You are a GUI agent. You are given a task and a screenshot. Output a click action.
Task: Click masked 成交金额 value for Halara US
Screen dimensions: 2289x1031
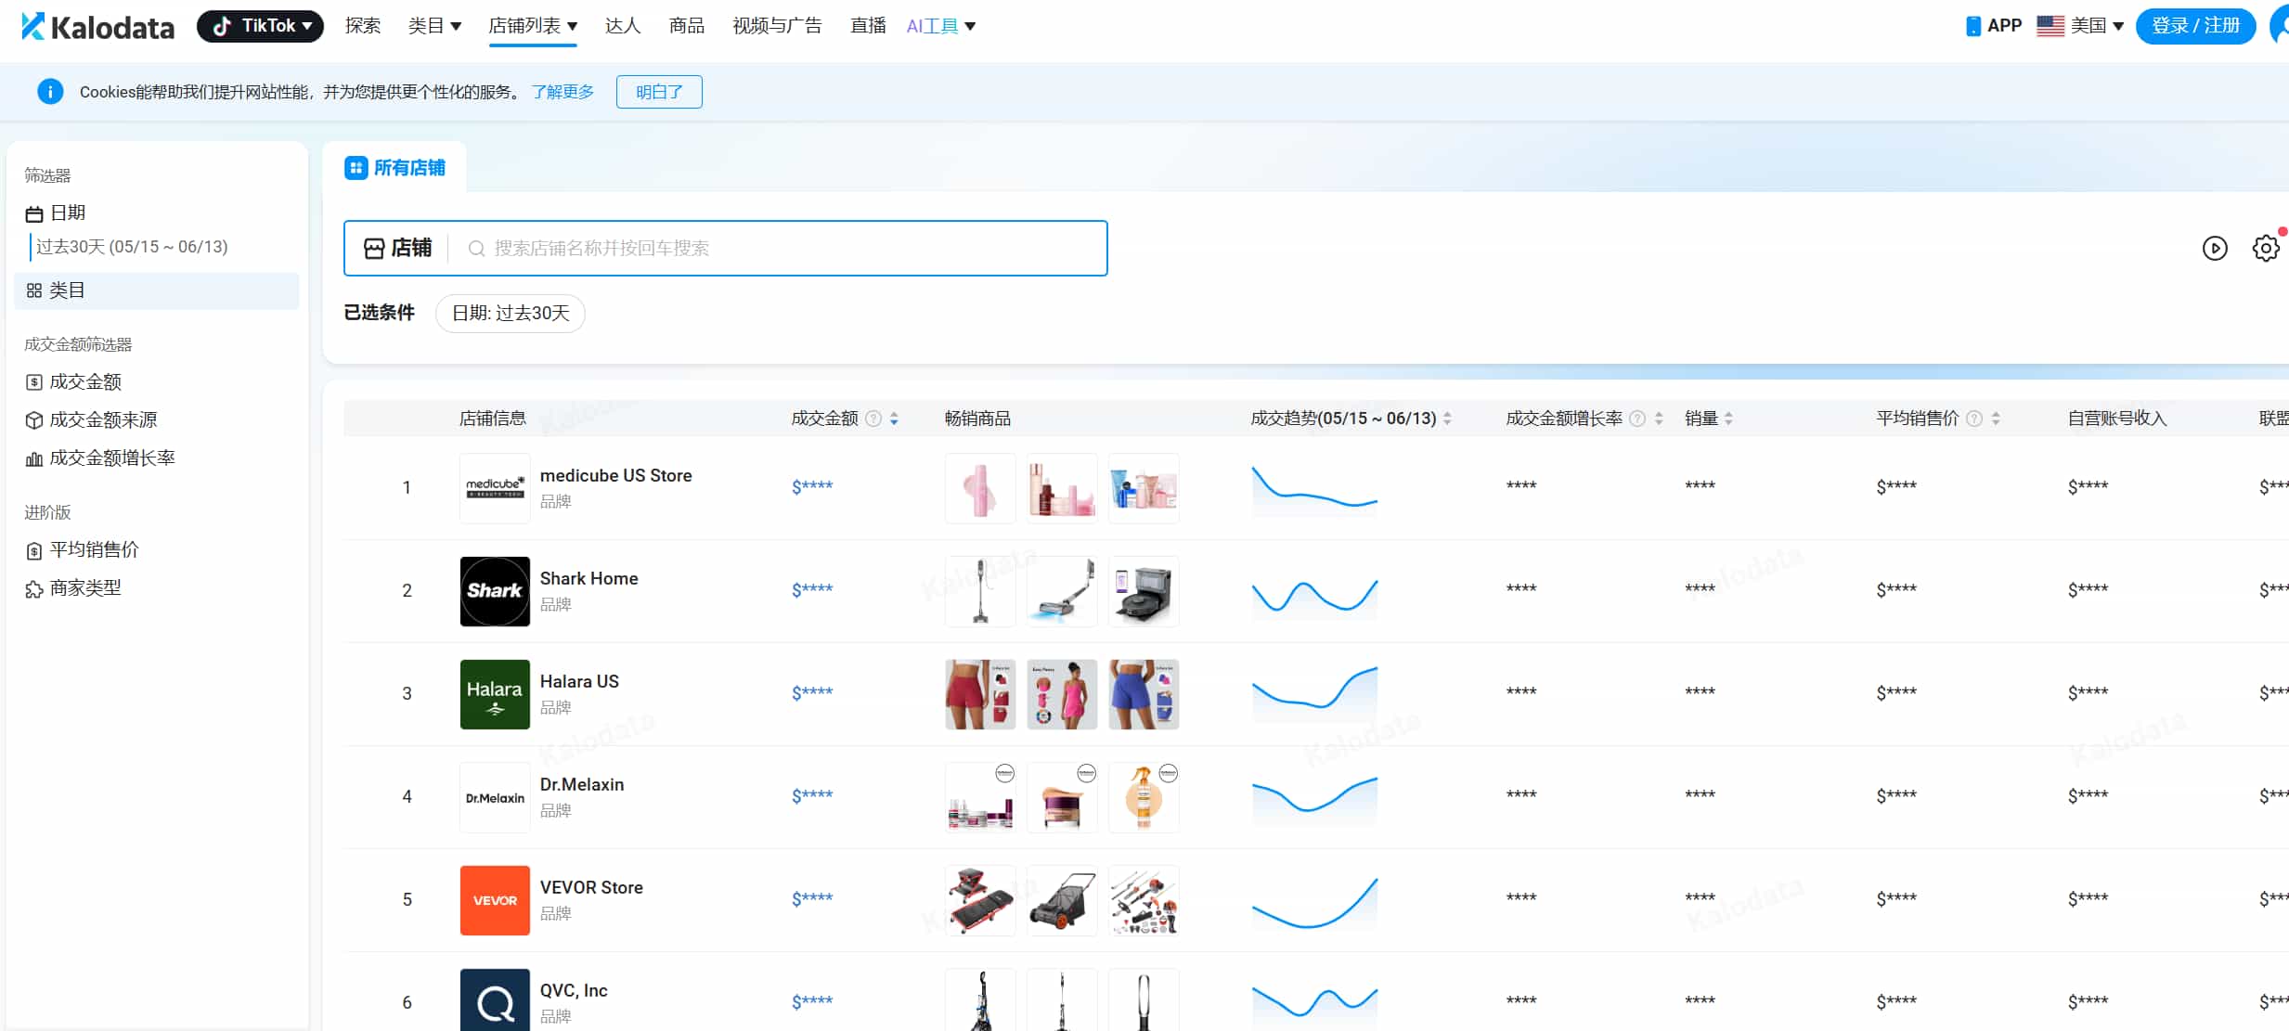point(812,692)
